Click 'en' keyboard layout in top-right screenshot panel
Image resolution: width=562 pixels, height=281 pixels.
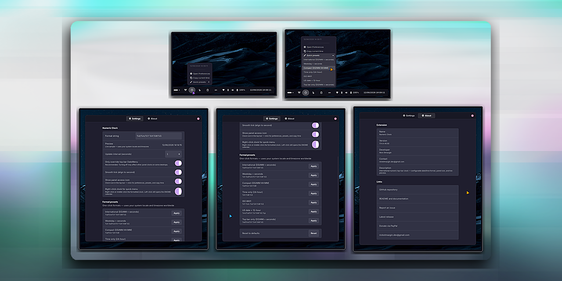(330, 93)
